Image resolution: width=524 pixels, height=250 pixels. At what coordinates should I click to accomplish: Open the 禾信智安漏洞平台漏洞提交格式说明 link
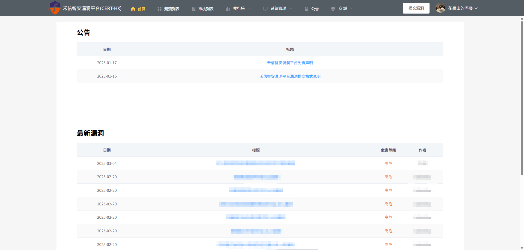290,76
